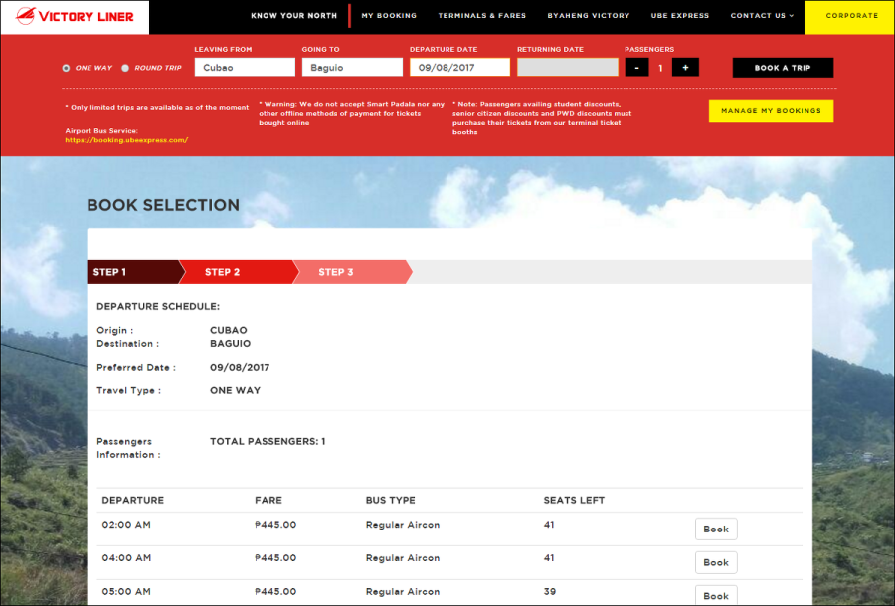
Task: Book the 02:00 AM departure
Action: pos(716,530)
